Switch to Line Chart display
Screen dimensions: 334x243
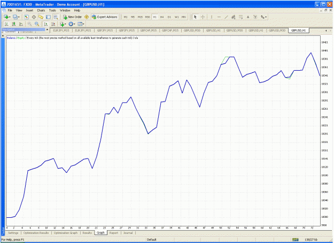coord(21,24)
